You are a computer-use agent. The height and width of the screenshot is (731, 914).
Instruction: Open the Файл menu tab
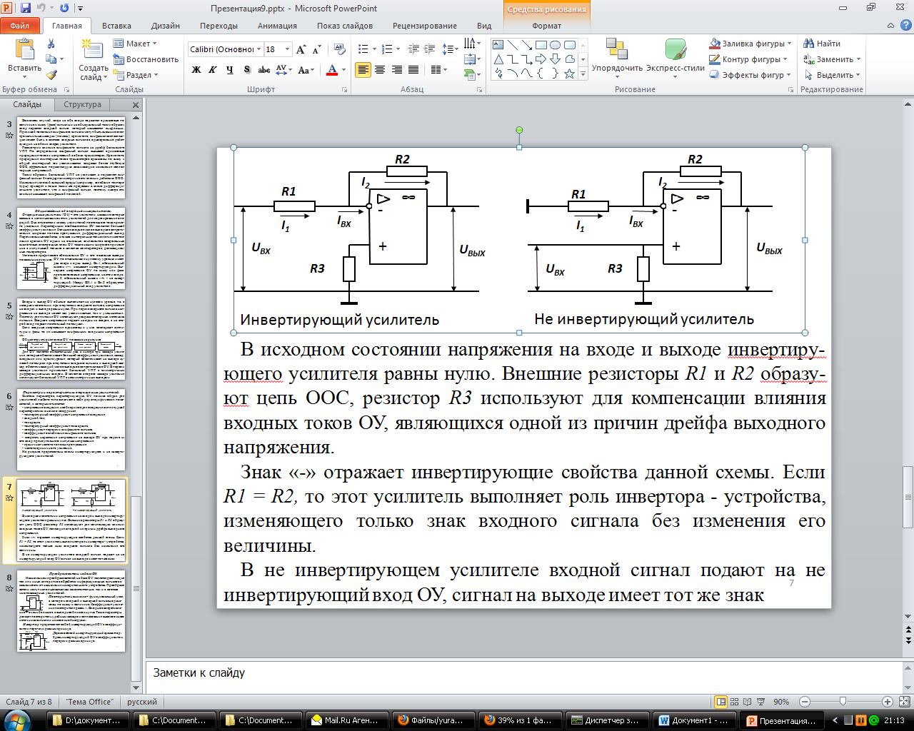[x=20, y=26]
